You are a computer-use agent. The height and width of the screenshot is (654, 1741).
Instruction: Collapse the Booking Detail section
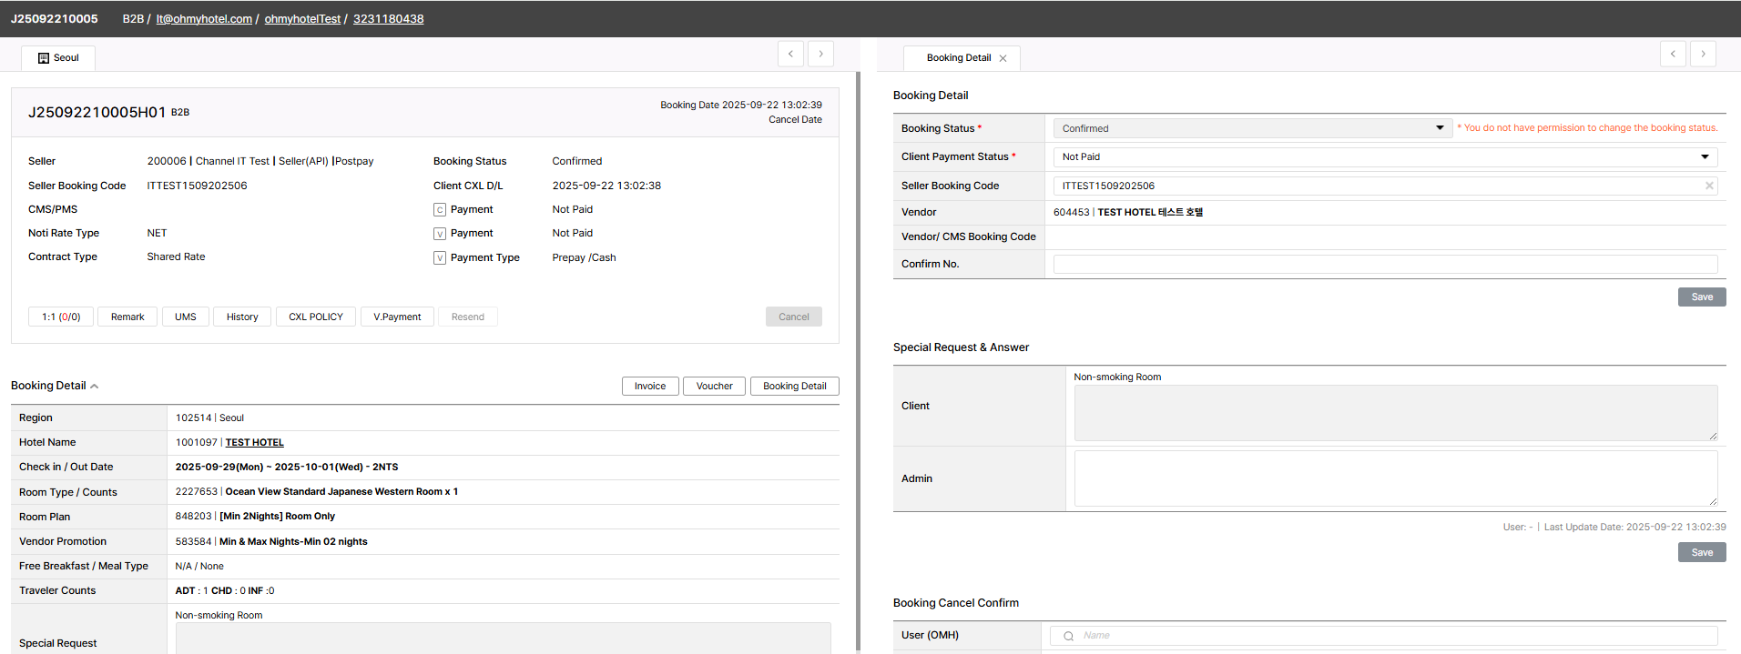(x=94, y=387)
